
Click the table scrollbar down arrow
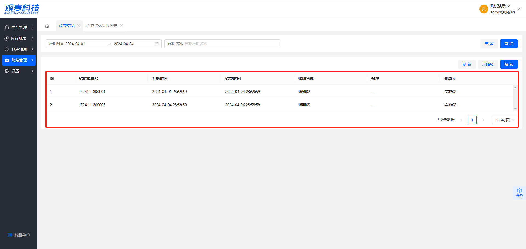pos(515,109)
